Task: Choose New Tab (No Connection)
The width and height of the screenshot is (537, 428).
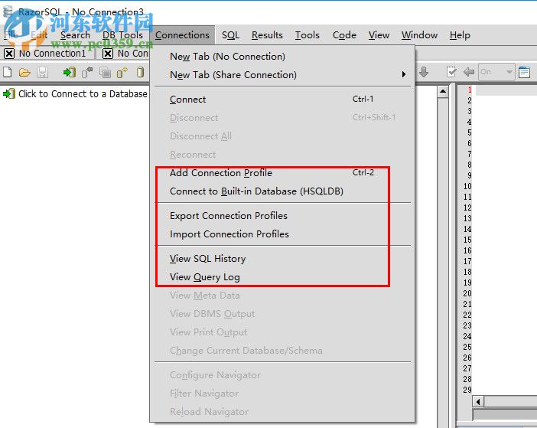Action: 282,56
